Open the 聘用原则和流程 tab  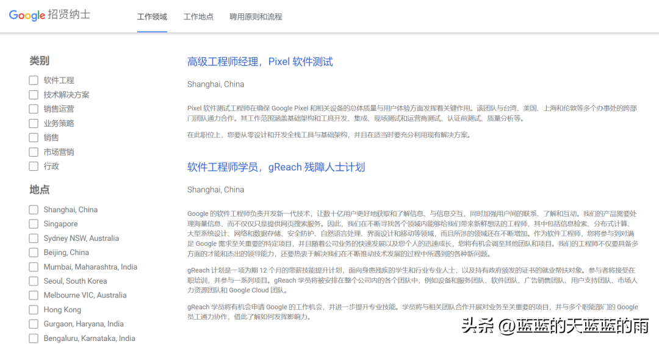[x=256, y=17]
